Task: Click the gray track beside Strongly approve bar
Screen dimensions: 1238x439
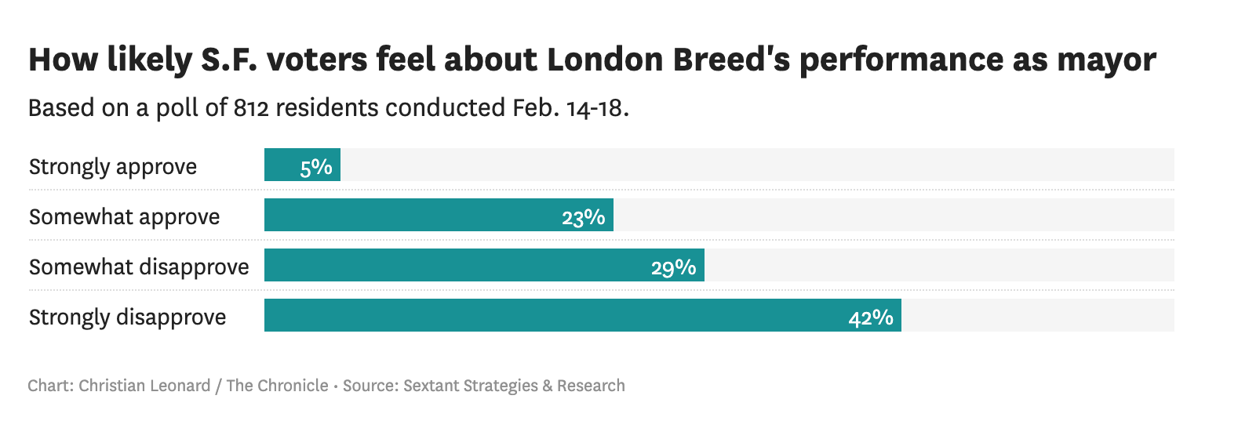Action: [x=757, y=165]
